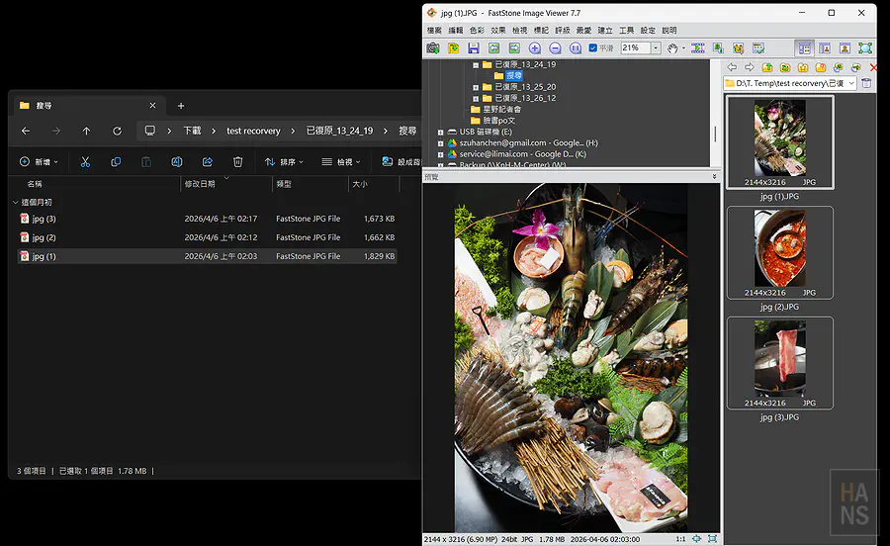Expand the 已復原_13_25_20 tree folder
This screenshot has height=546, width=890.
click(x=476, y=87)
